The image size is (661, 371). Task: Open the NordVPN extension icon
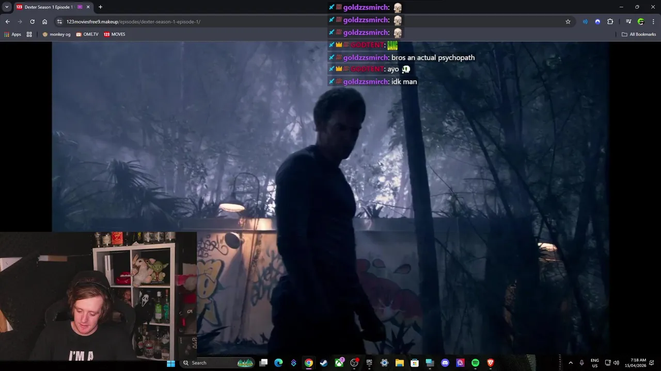597,22
